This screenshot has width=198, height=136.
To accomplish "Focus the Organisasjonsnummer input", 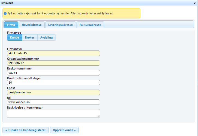I will pos(53,63).
